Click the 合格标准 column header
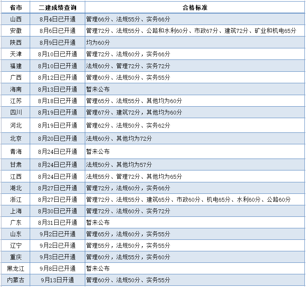Screen dimensions: 306x287 (x=195, y=8)
